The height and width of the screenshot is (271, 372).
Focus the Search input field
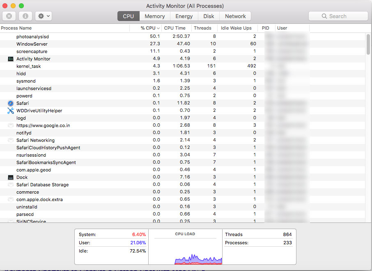[338, 16]
